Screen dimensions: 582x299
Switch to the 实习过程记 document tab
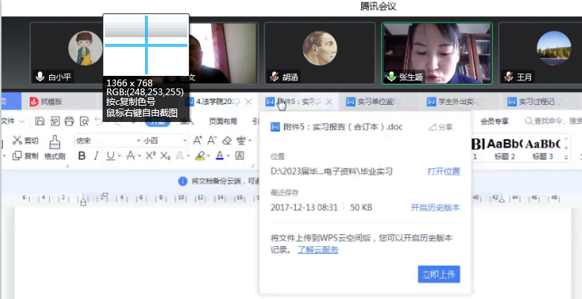tap(531, 101)
